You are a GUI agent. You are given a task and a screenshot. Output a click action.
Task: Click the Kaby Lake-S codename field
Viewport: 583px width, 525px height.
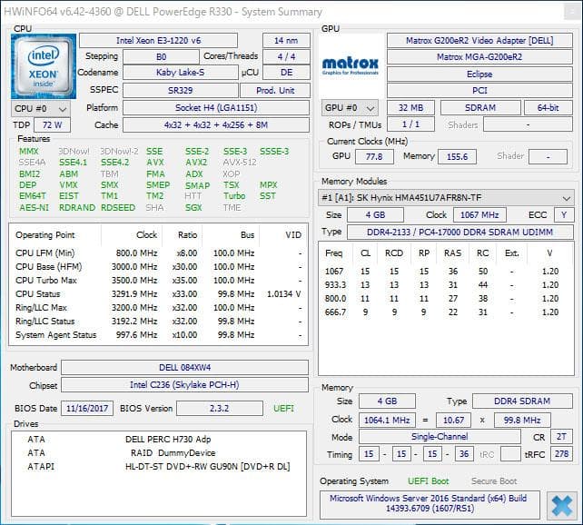tap(181, 73)
